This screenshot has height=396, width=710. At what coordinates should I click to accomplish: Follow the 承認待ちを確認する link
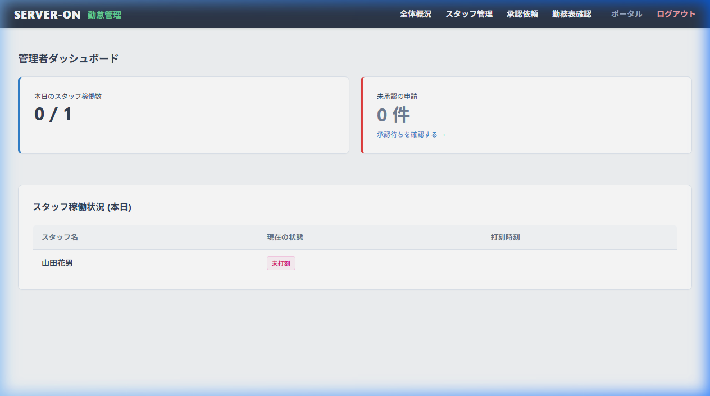coord(411,135)
